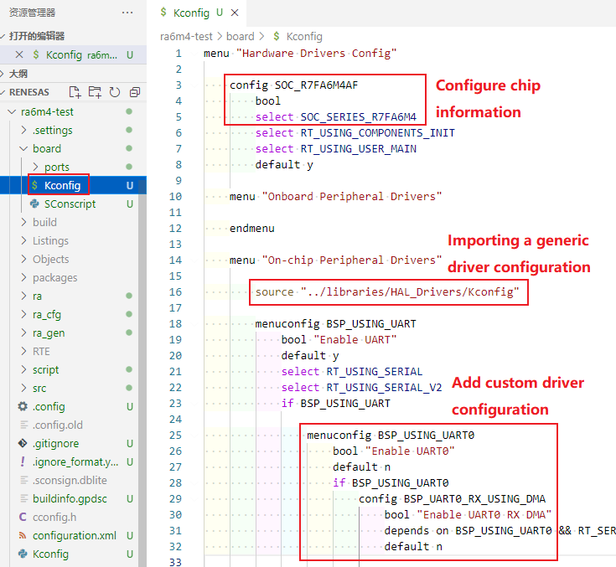Expand the 大纲 outline section
The width and height of the screenshot is (616, 567).
(x=18, y=74)
